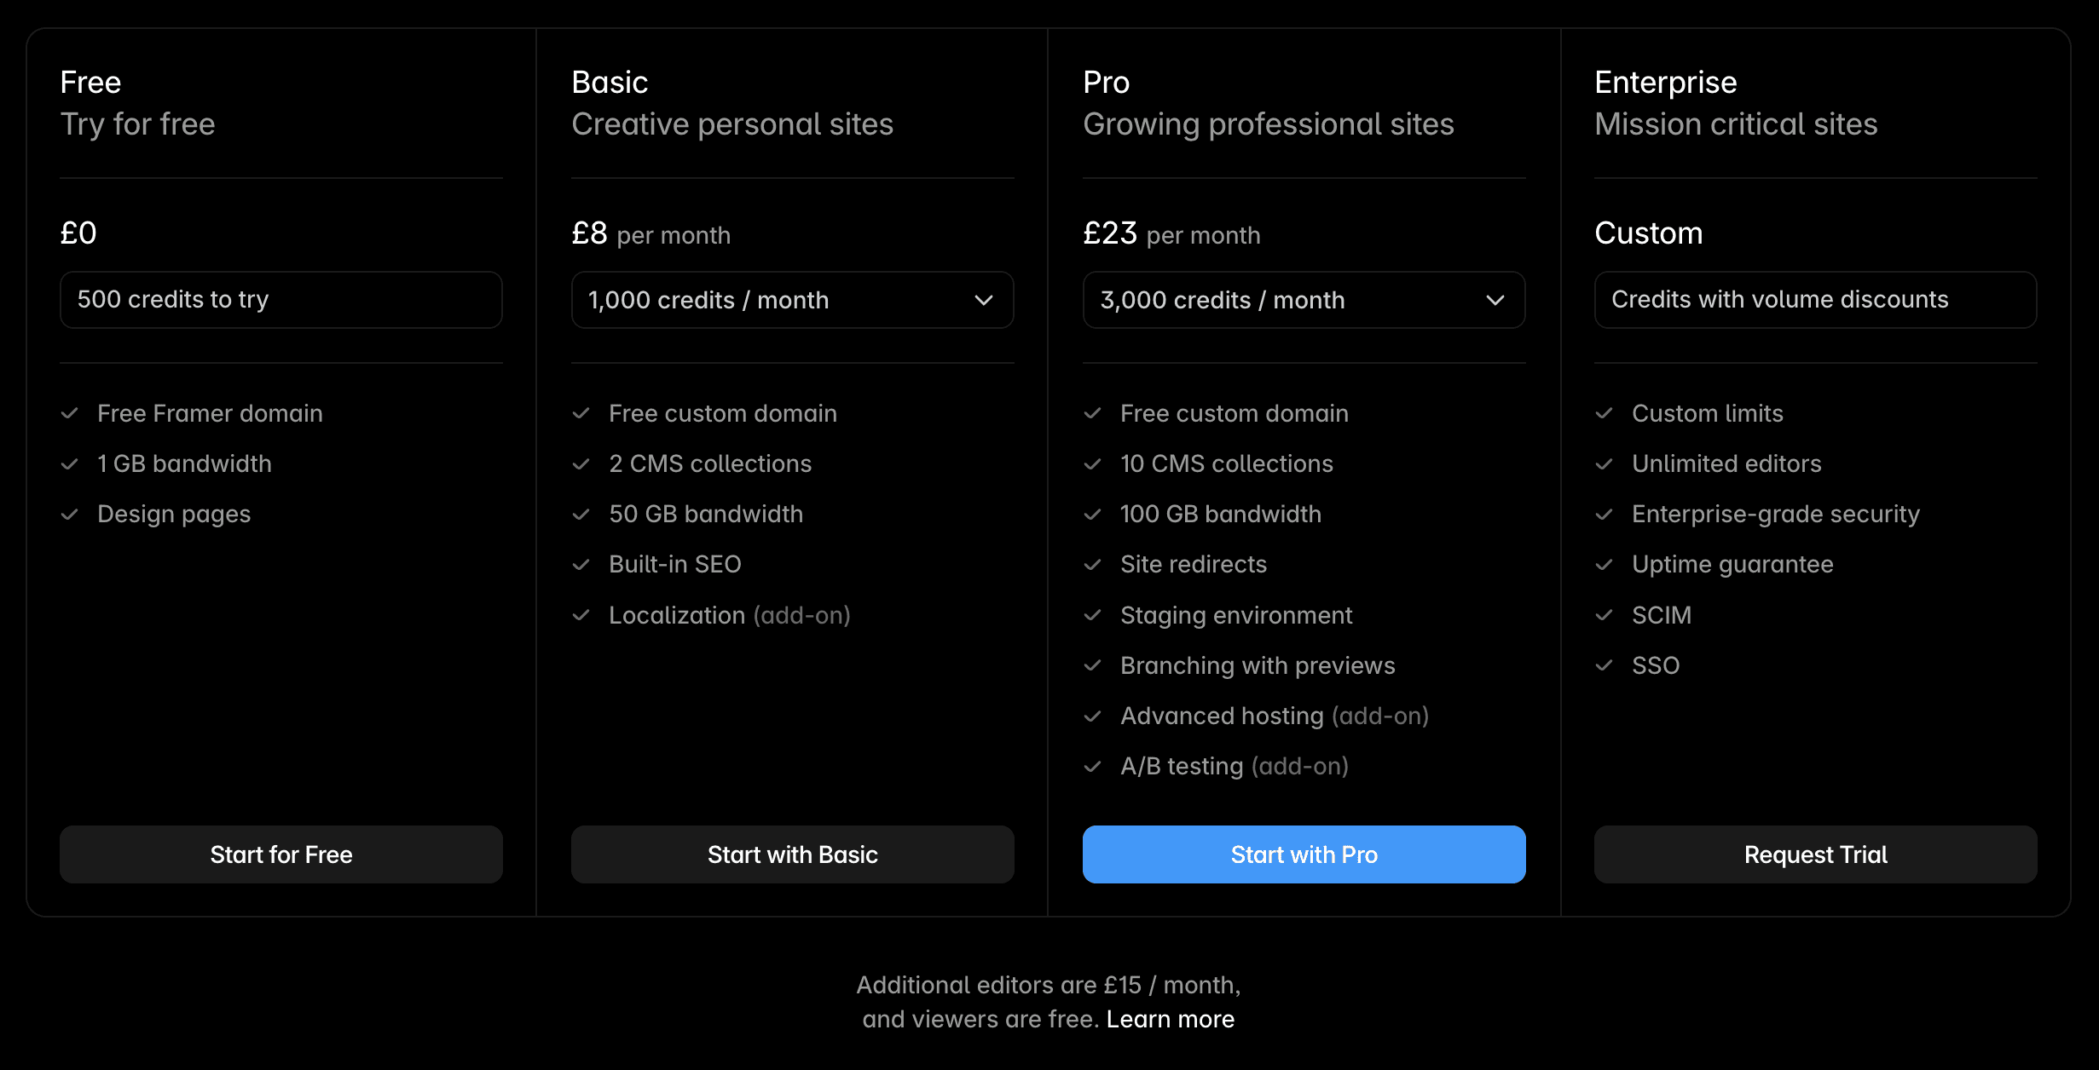Choose Start with Basic plan button

[x=792, y=854]
